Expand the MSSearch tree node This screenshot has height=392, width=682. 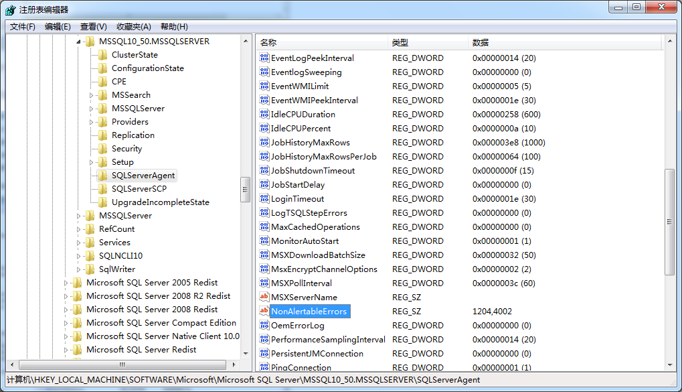(92, 95)
